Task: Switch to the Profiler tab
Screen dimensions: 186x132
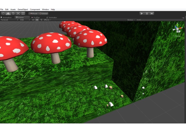Action: (x=36, y=17)
